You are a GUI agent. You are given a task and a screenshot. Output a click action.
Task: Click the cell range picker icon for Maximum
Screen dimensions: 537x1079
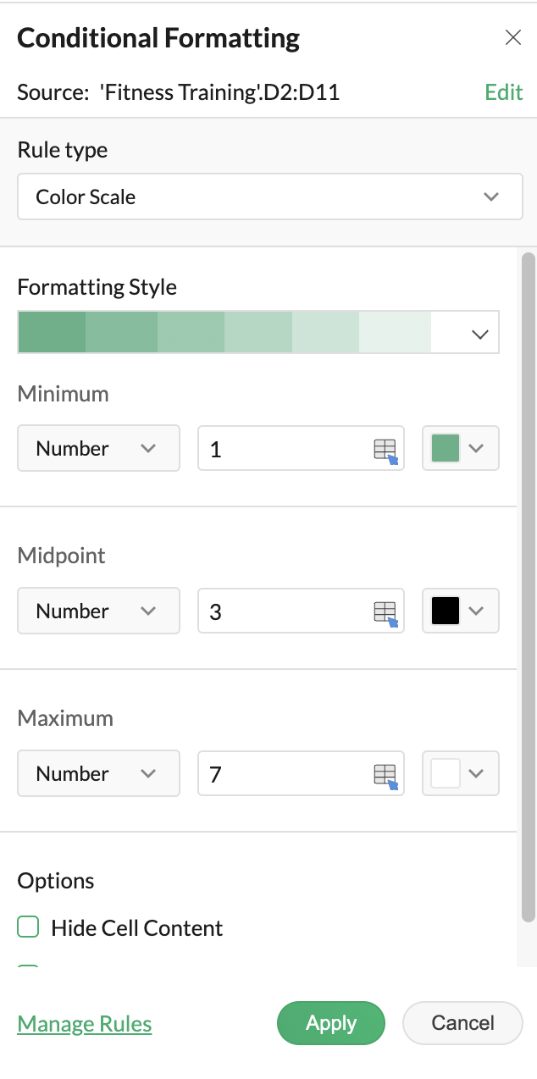(x=385, y=775)
